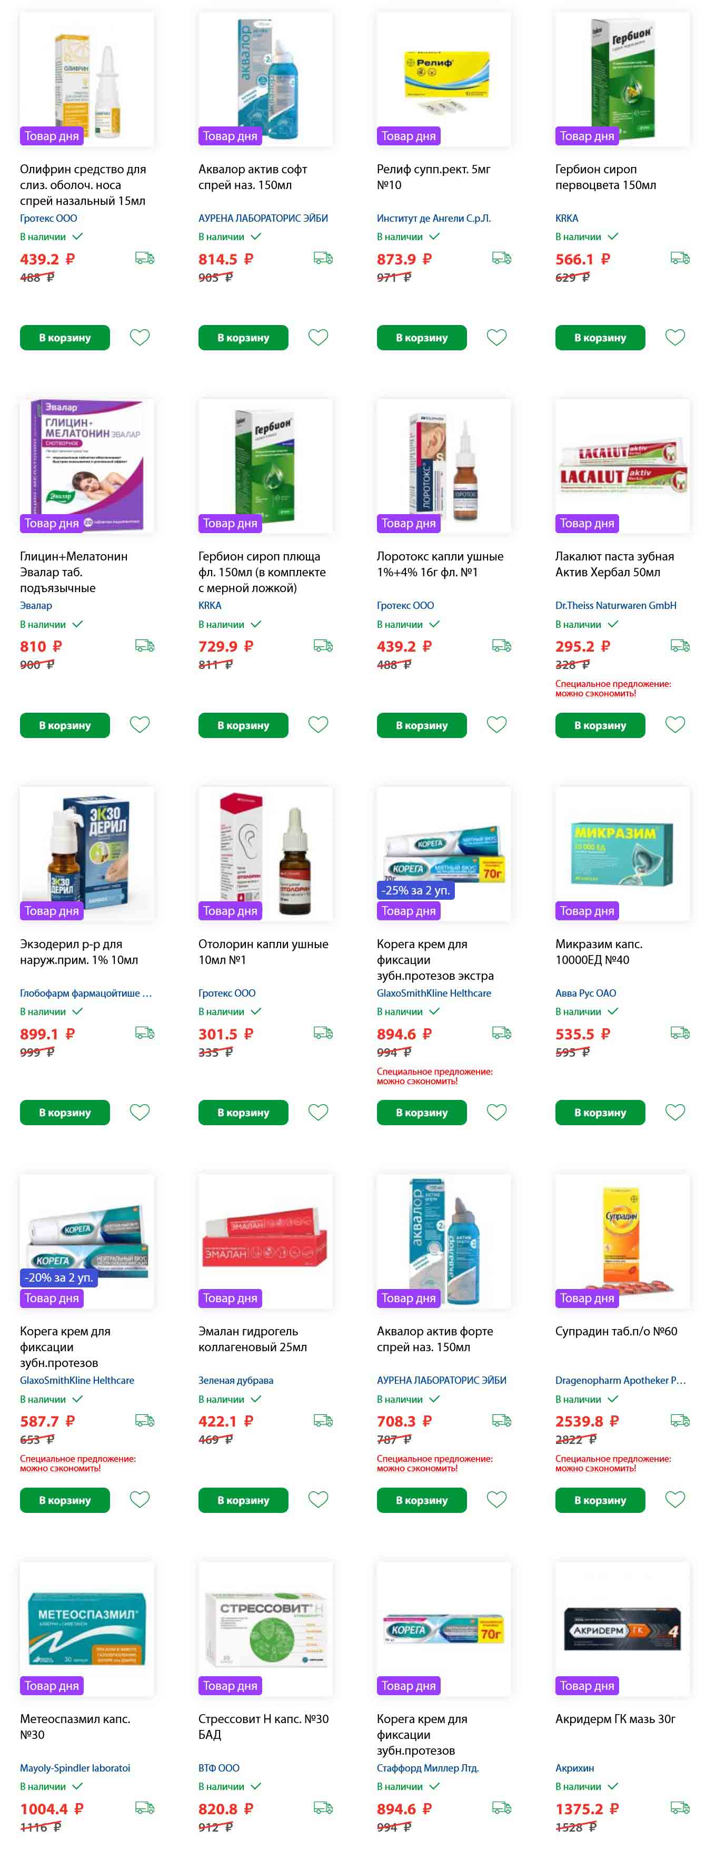The image size is (716, 1849).
Task: Add Олифрин nasal spray to favorites heart
Action: pos(140,337)
